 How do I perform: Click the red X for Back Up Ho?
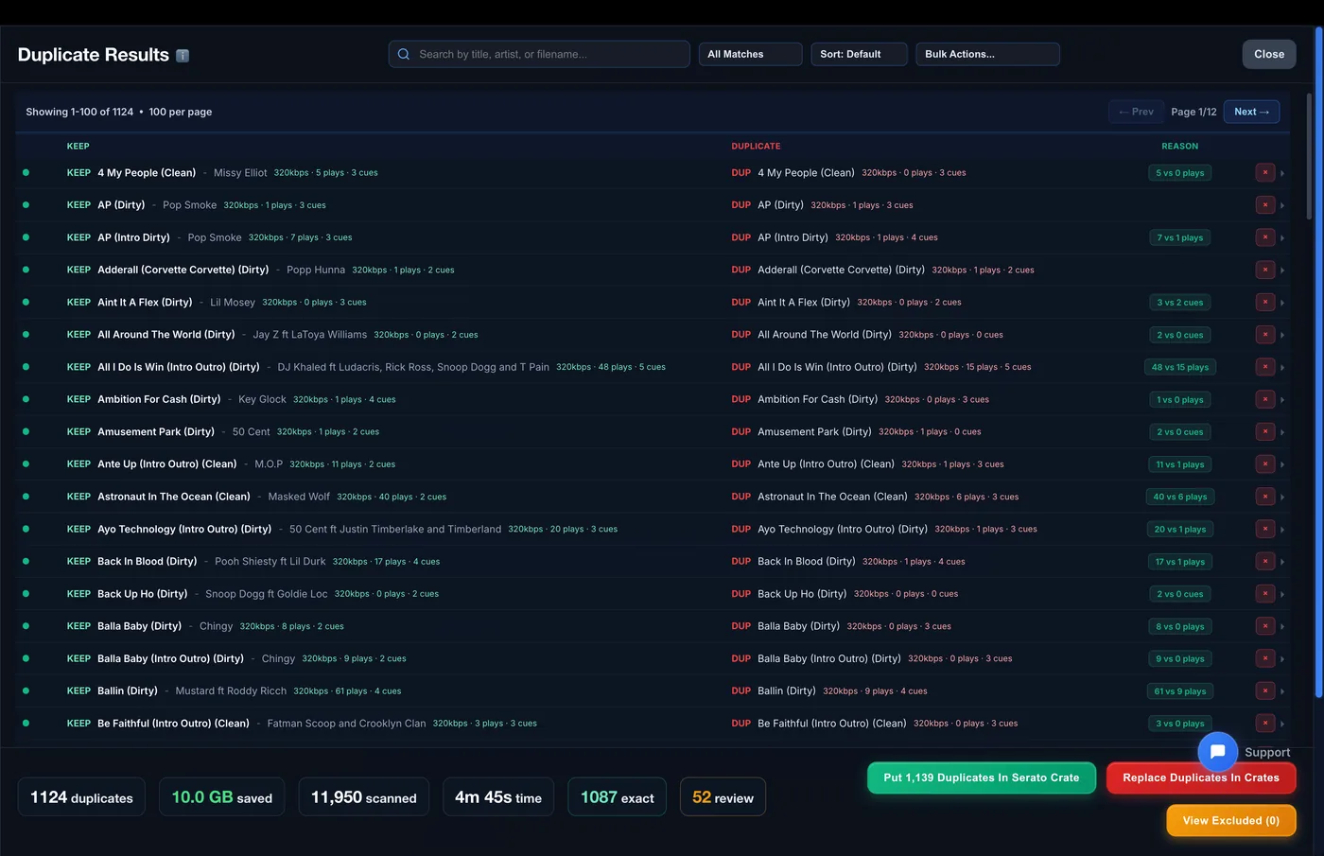(x=1265, y=594)
